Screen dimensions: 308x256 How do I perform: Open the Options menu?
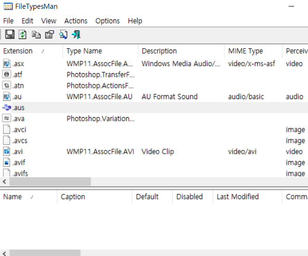coord(108,21)
